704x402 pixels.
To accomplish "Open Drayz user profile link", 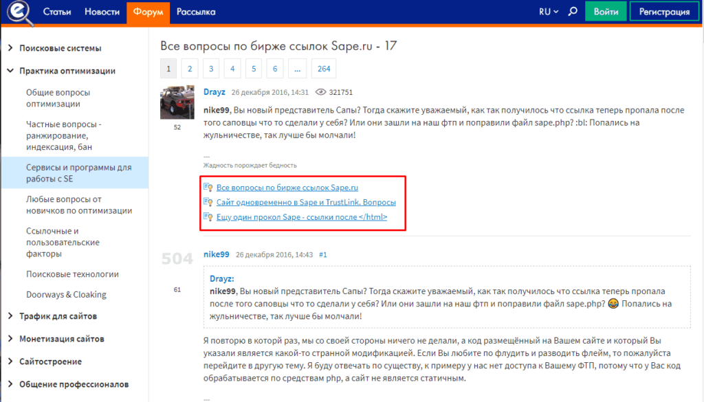I will point(214,92).
